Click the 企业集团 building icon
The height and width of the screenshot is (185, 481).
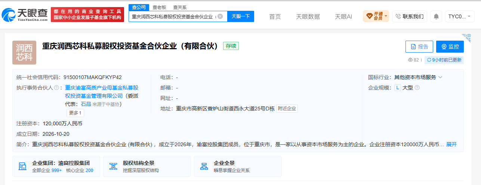22,166
